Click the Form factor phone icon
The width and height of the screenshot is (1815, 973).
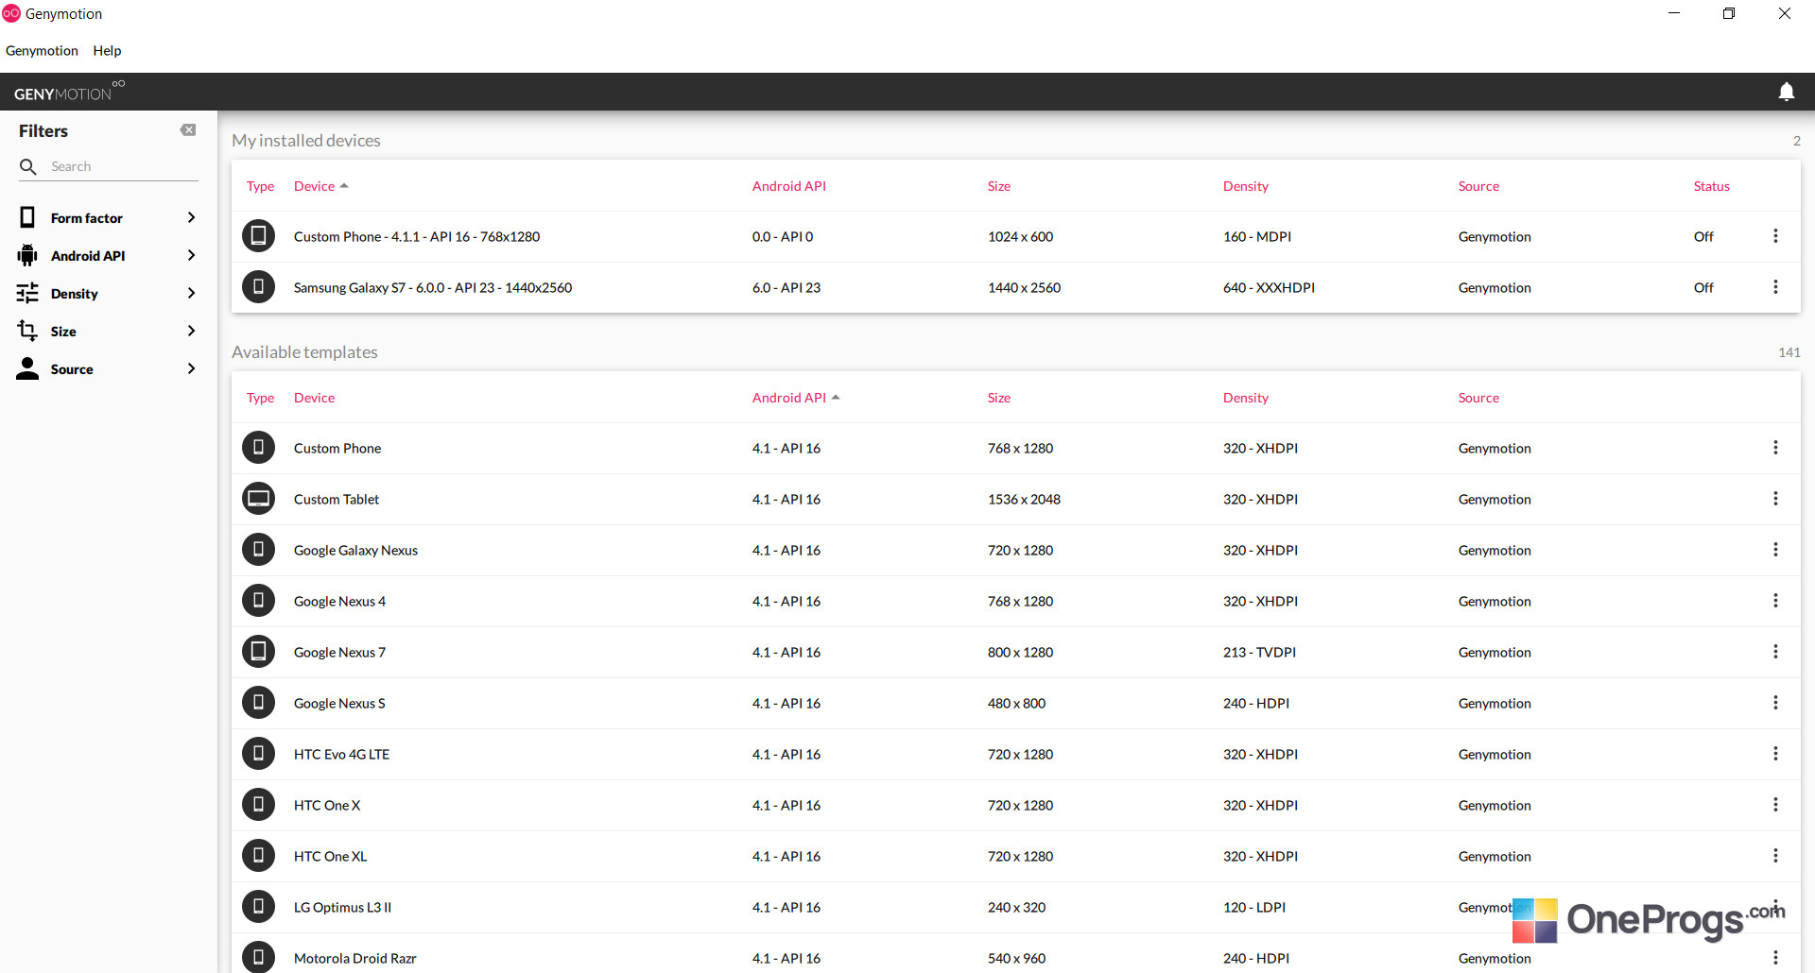(x=27, y=217)
